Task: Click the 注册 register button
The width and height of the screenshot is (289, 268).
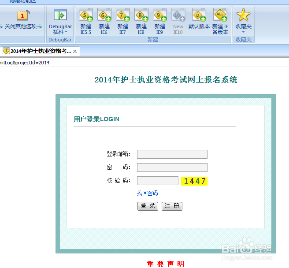Action: 172,206
